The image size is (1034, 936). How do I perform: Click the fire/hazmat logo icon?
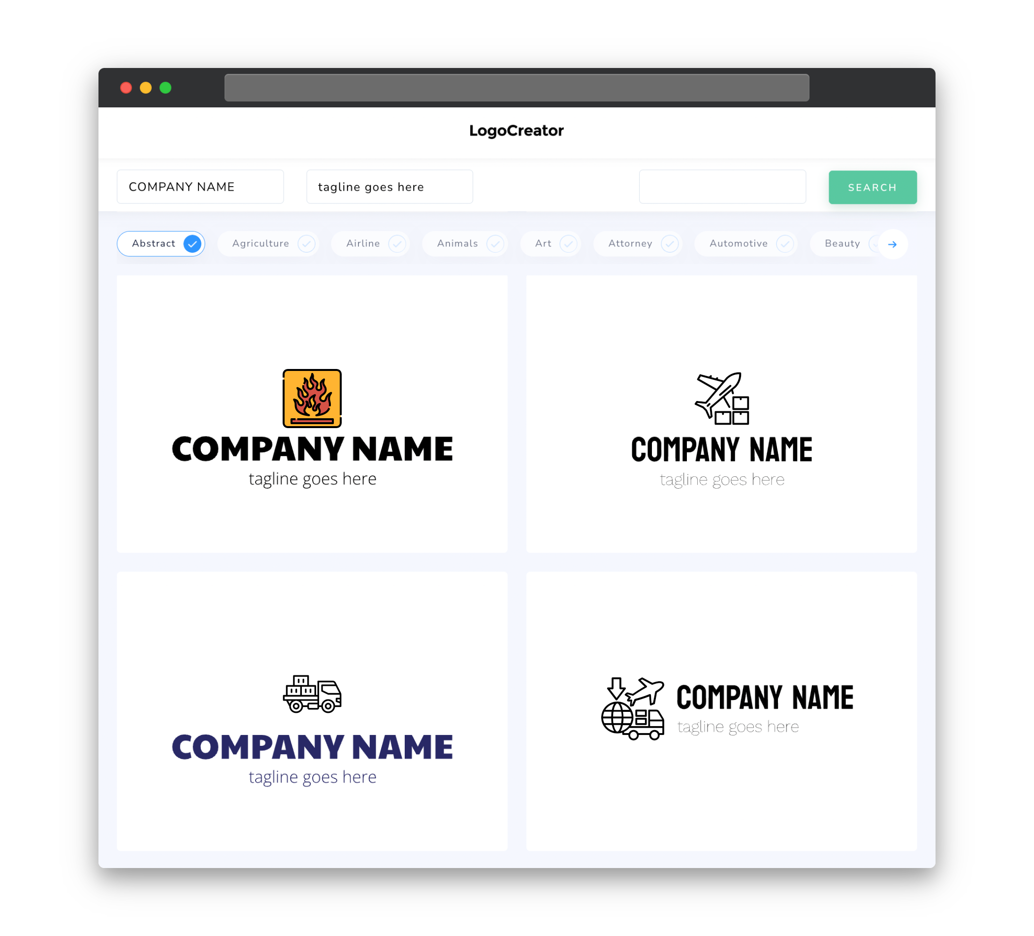point(313,398)
